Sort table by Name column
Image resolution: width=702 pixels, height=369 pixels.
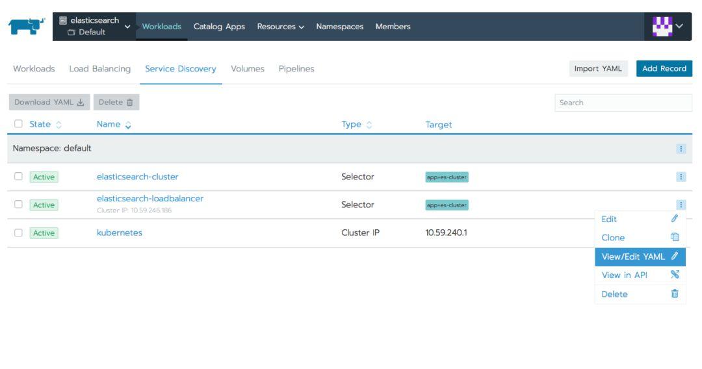pos(114,124)
